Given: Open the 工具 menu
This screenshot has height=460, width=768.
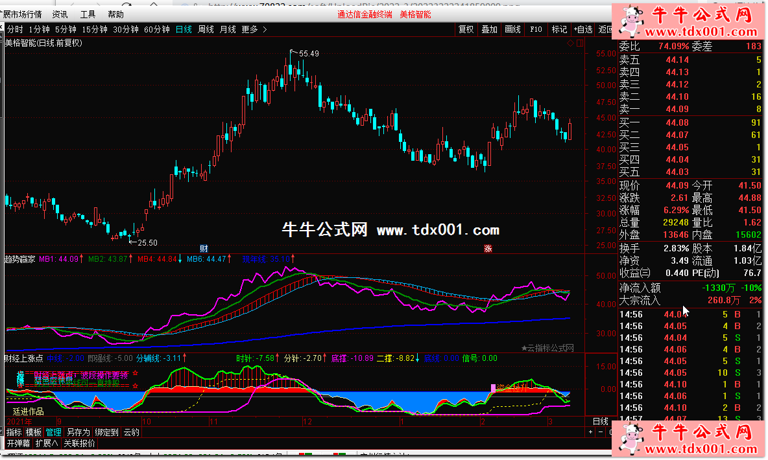Looking at the screenshot, I should pyautogui.click(x=88, y=14).
